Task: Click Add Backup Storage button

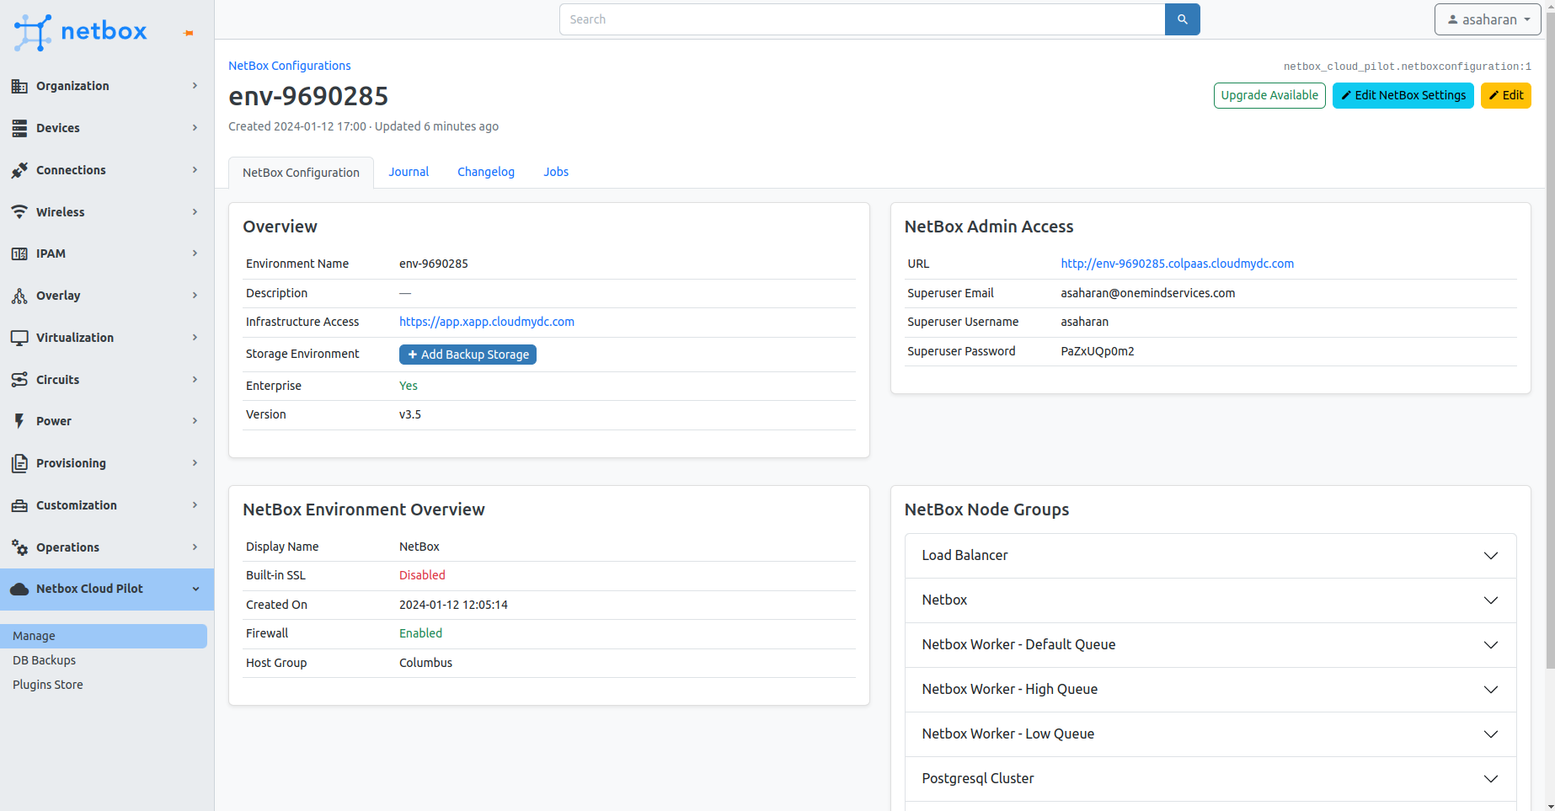Action: tap(468, 355)
